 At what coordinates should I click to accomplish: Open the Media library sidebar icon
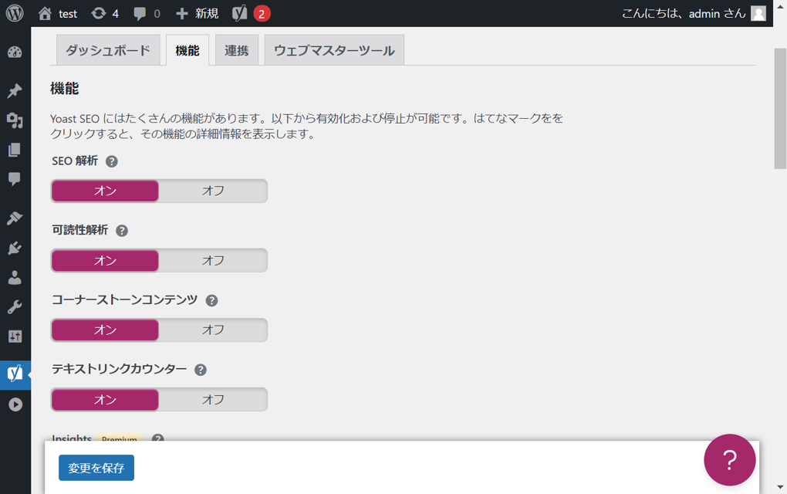15,120
